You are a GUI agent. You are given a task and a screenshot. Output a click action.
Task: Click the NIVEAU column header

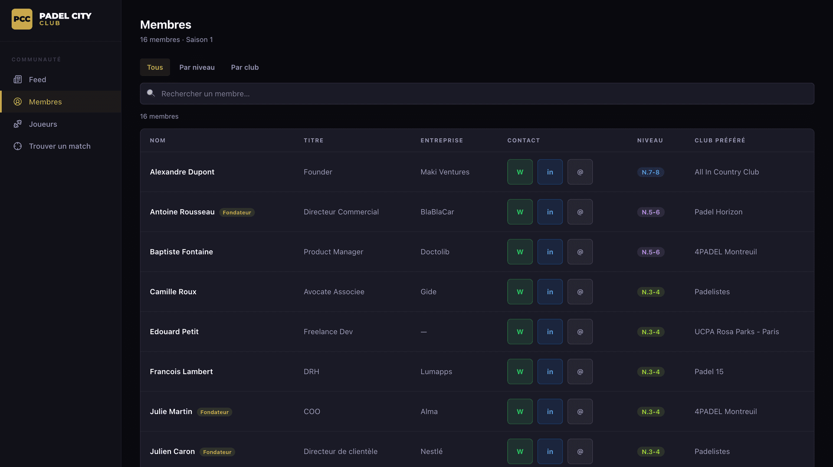click(x=650, y=140)
